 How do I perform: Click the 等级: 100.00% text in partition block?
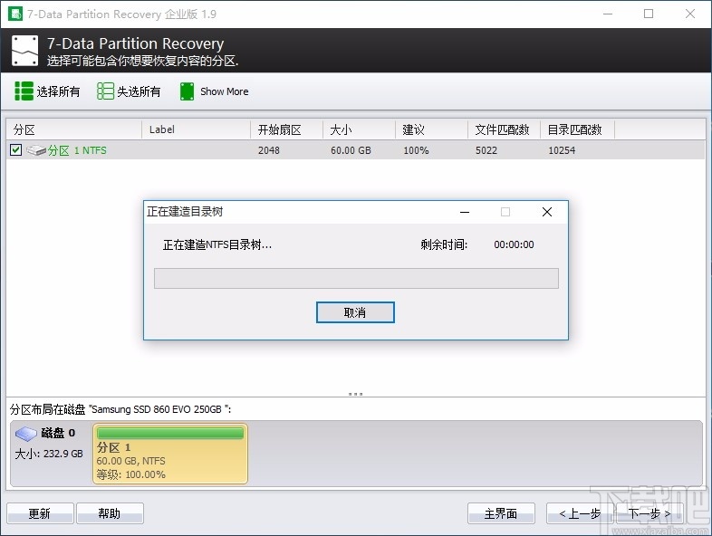[130, 474]
